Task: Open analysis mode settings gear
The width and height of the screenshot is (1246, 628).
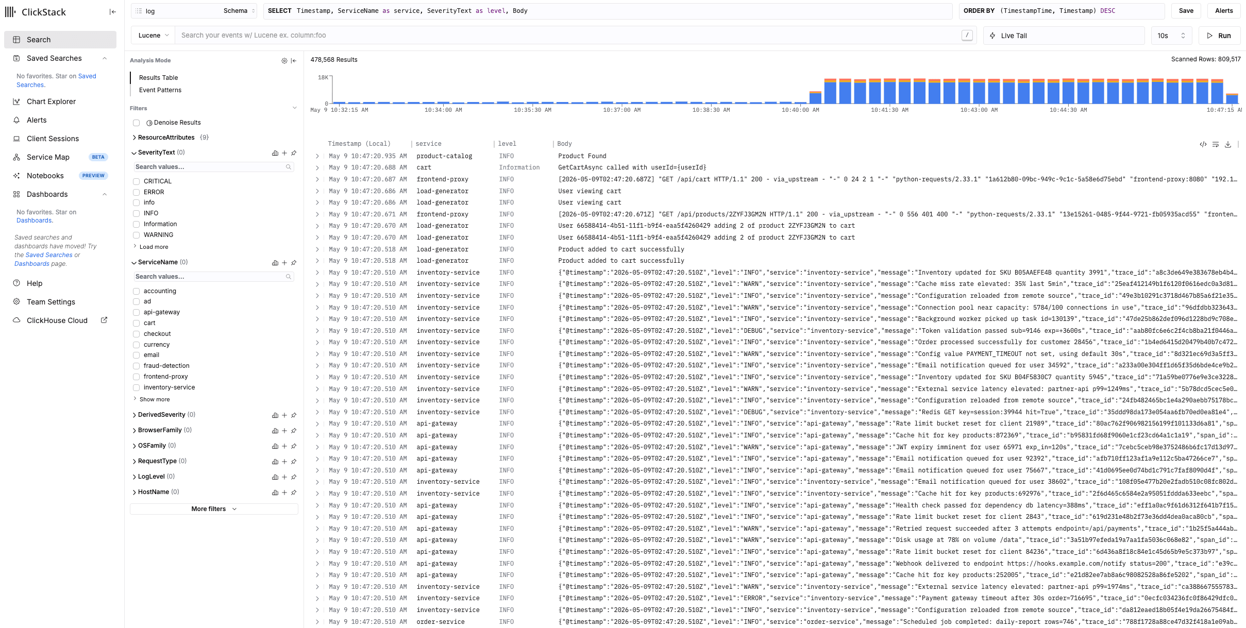Action: [284, 61]
